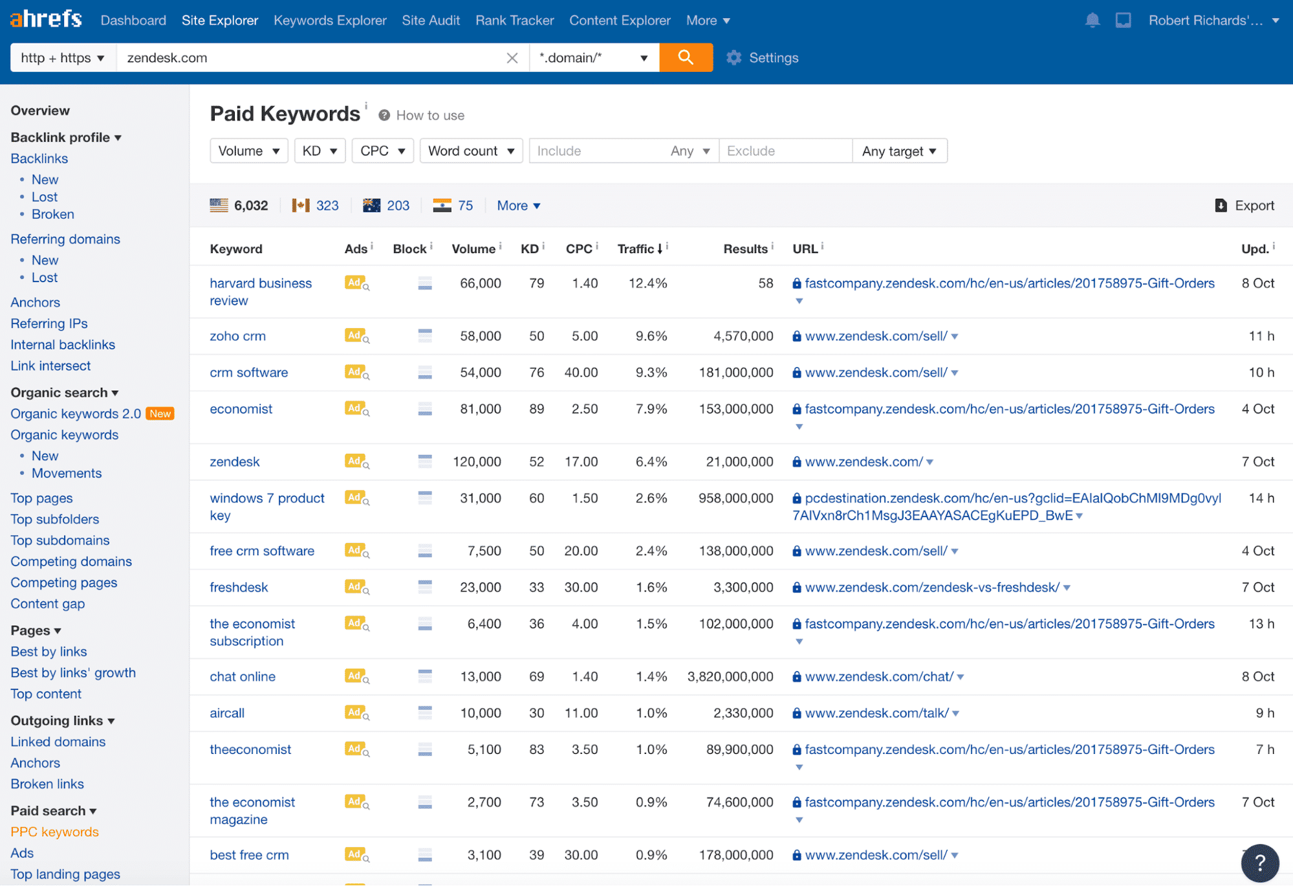Expand the Word count filter
The image size is (1293, 886).
(471, 150)
